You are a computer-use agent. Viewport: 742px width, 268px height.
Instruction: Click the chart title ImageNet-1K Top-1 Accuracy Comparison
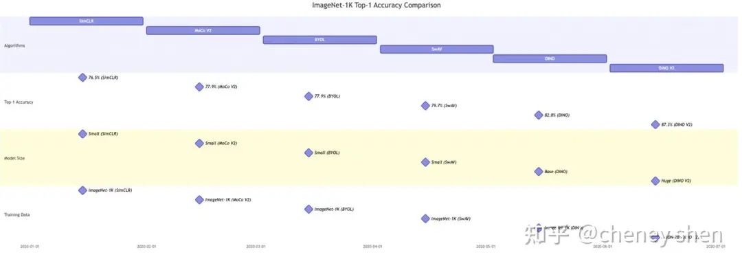point(376,5)
